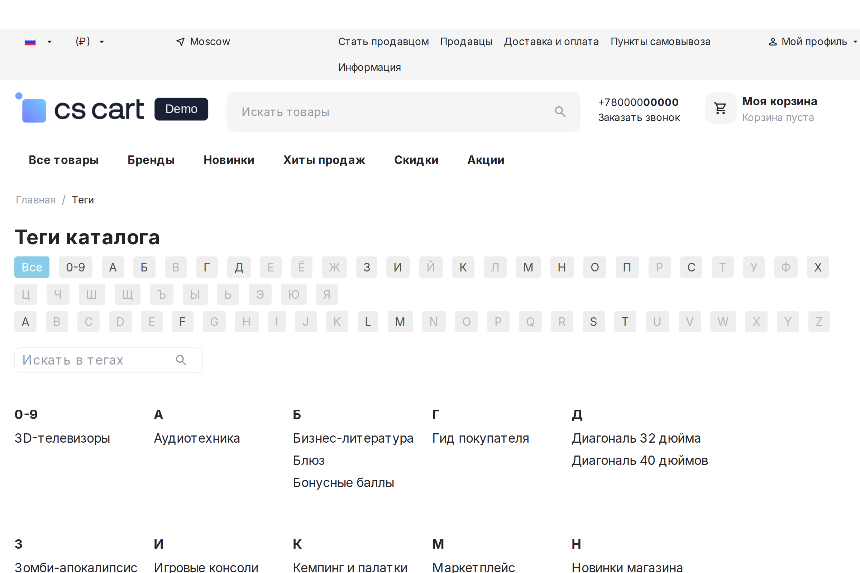
Task: Click Стать продавцом link
Action: (383, 42)
